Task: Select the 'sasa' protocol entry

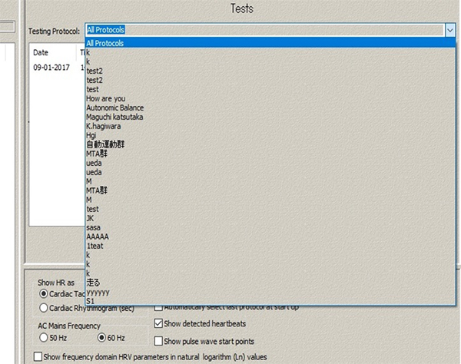Action: click(93, 227)
